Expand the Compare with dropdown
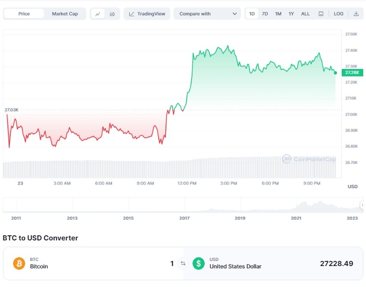The image size is (366, 287). [207, 14]
